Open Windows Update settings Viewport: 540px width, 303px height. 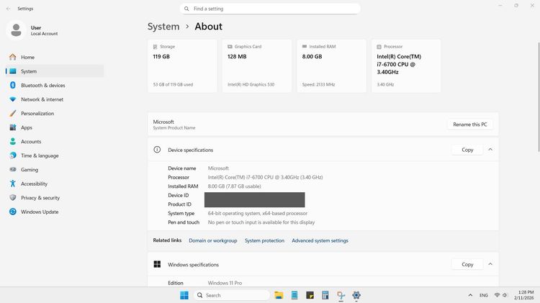(55, 212)
